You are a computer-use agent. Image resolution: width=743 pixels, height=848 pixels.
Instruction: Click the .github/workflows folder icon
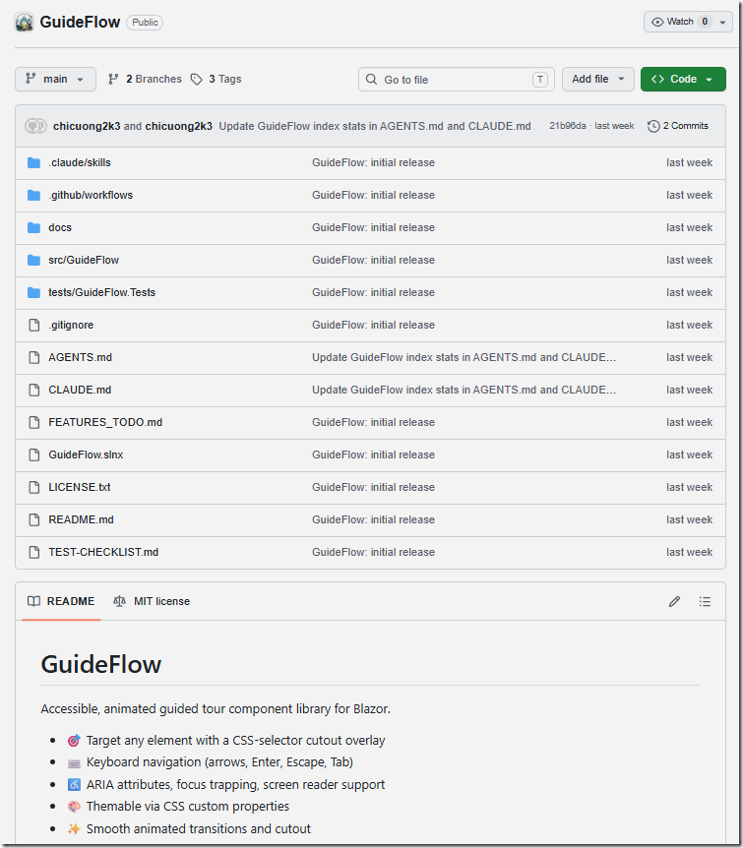tap(34, 195)
